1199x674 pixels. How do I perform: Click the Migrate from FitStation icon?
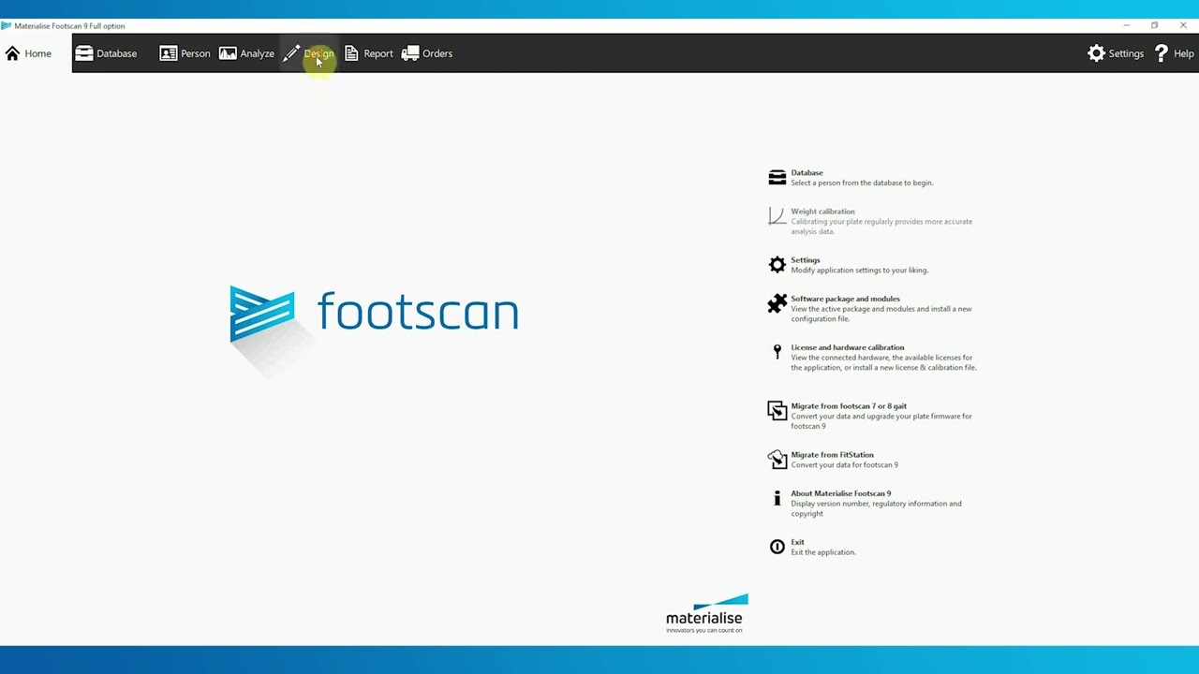777,460
